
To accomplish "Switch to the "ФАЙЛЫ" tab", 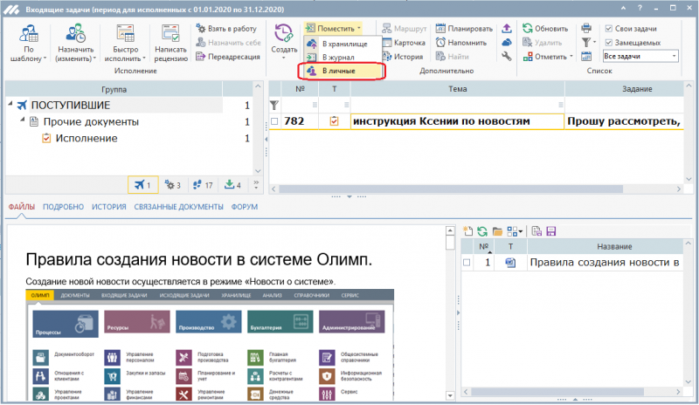I will click(21, 207).
